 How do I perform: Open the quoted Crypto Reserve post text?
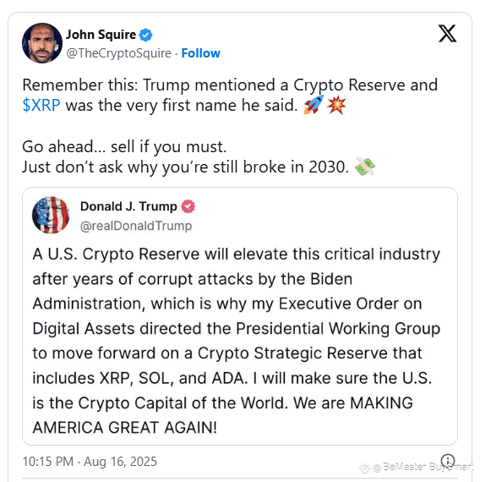coord(237,341)
